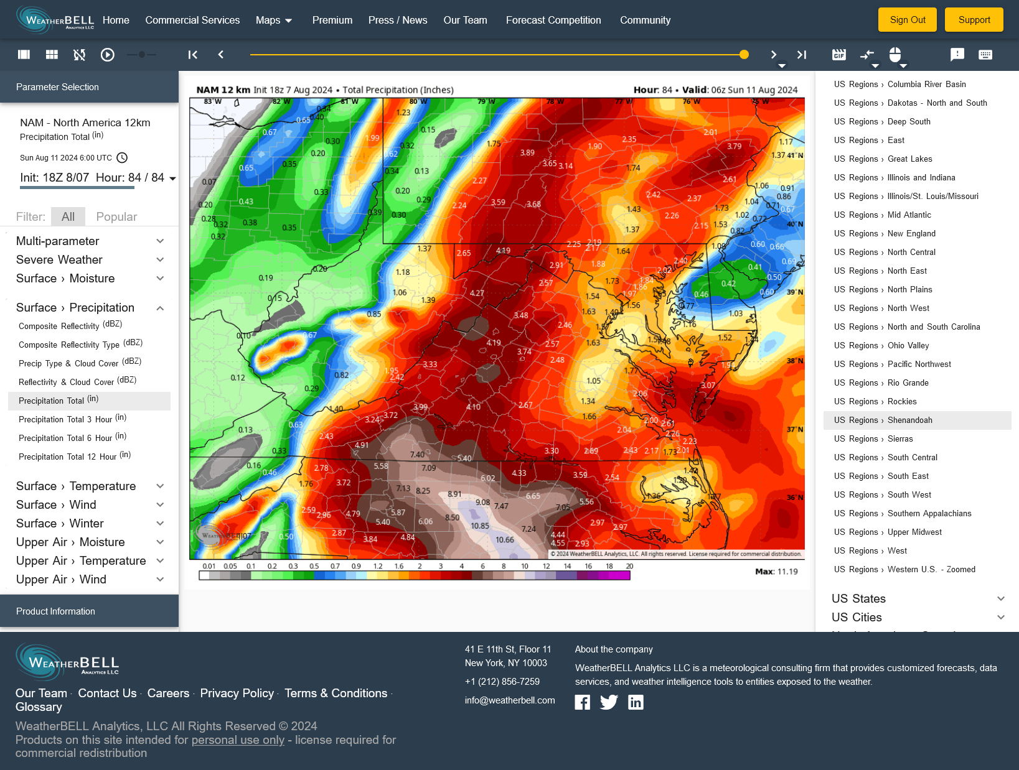1019x770 pixels.
Task: Click the middle of the forecast hour track
Action: click(x=497, y=55)
